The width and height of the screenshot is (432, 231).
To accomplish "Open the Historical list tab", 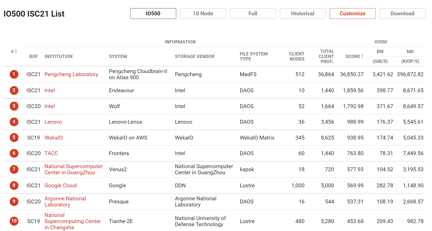I will [303, 14].
